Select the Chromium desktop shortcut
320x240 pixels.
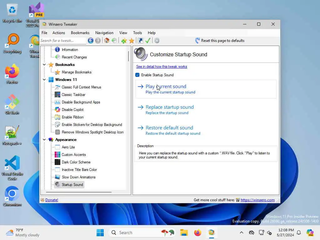coord(12,196)
